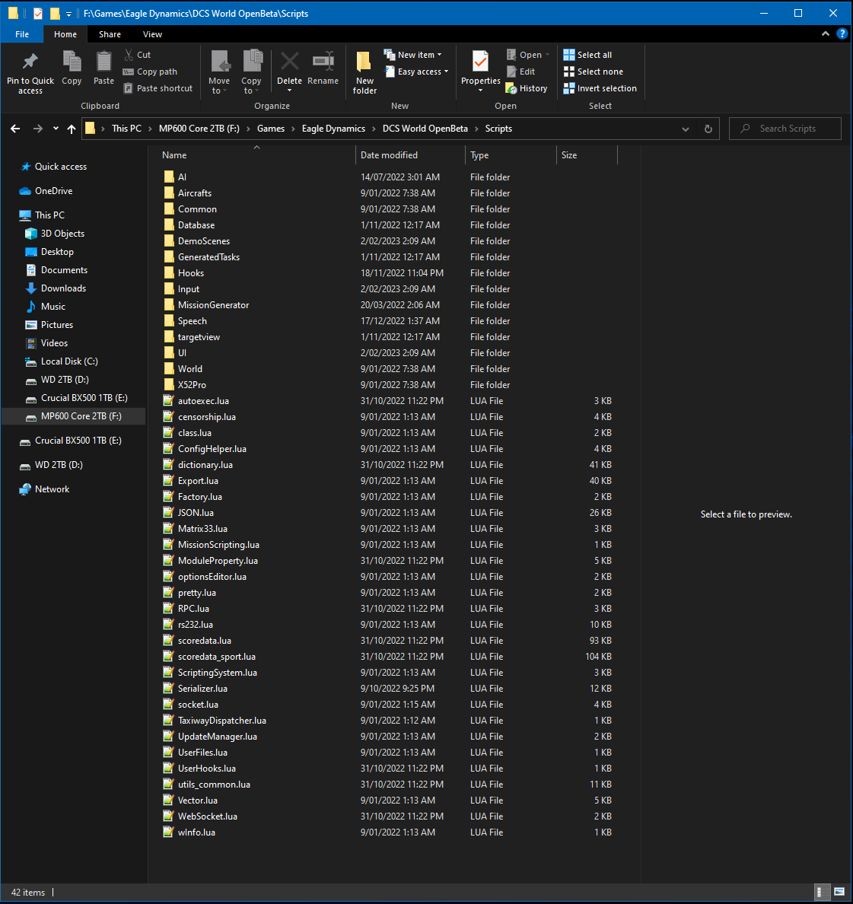
Task: Click inside the Search Scripts box
Action: coord(784,128)
